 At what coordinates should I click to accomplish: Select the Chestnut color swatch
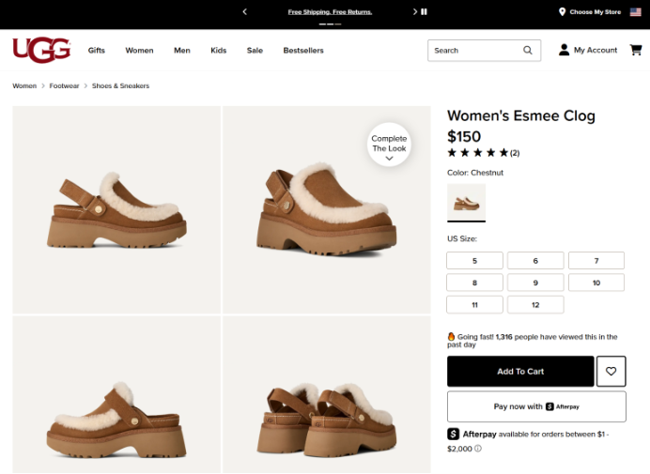(466, 202)
